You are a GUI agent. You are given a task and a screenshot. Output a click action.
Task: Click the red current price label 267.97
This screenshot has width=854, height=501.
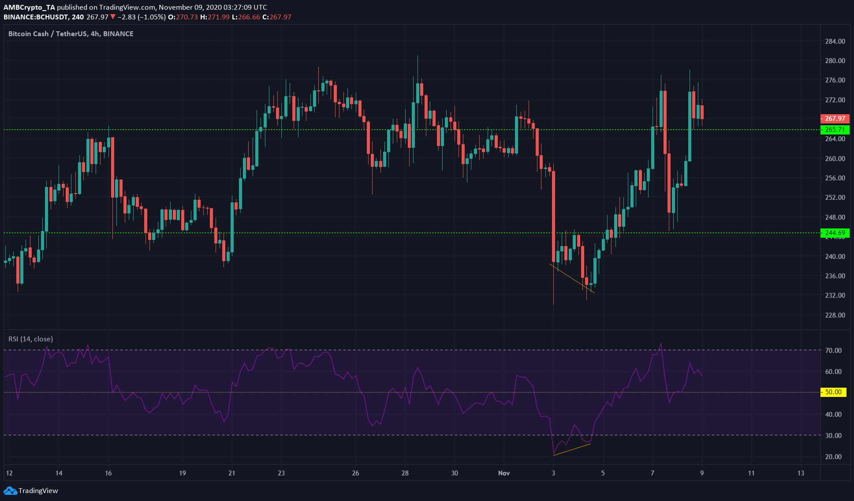(835, 118)
